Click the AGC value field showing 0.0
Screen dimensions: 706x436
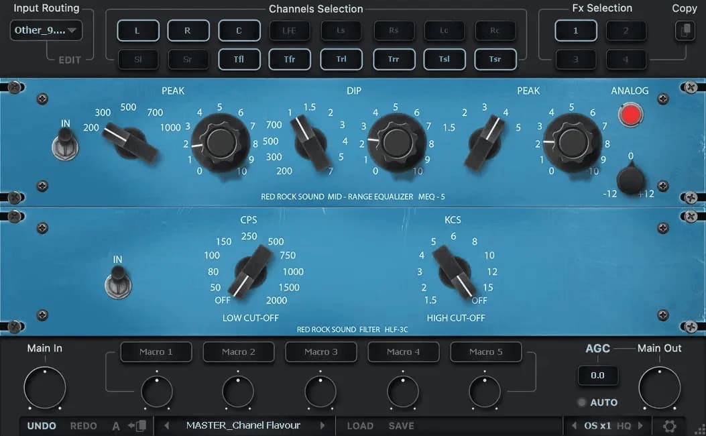597,376
